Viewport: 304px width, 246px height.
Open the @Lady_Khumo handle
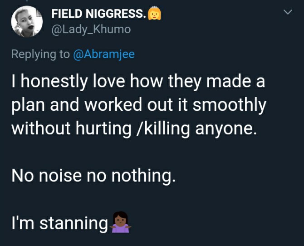[x=91, y=30]
